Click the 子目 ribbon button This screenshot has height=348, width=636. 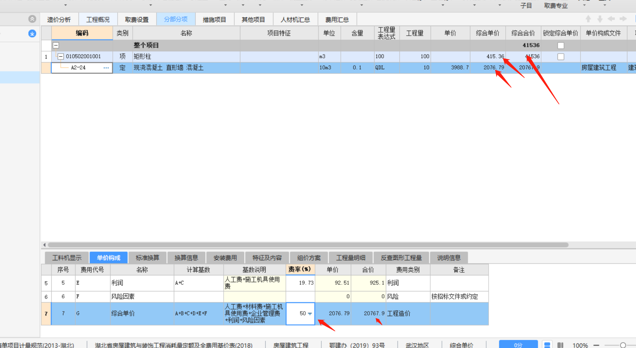[x=526, y=5]
